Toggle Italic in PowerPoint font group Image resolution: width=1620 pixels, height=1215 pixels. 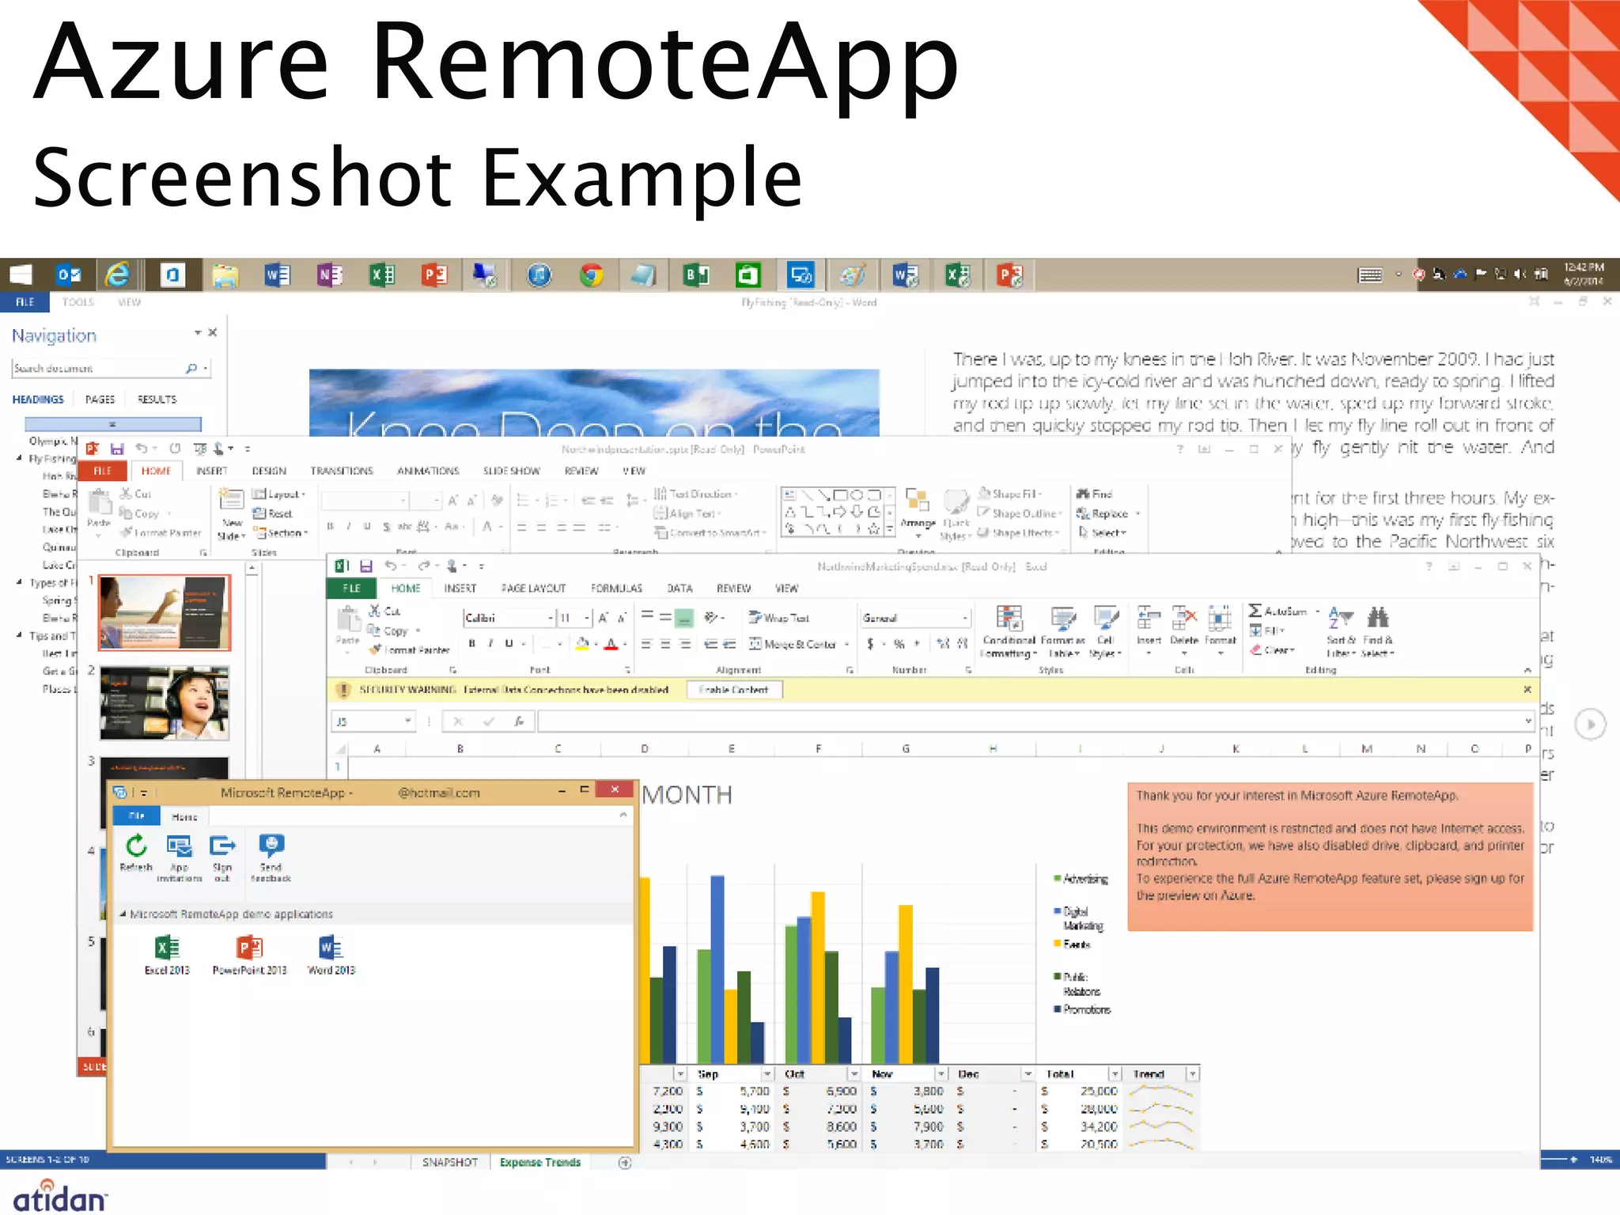tap(348, 526)
